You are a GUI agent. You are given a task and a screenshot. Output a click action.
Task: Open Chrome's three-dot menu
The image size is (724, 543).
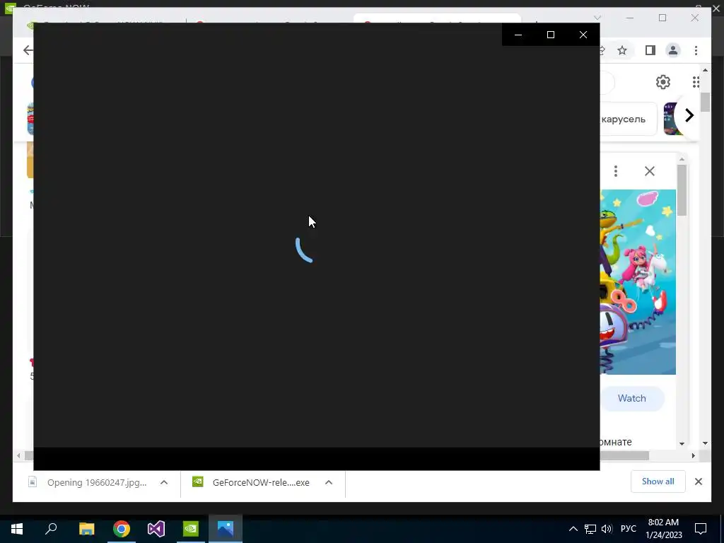click(696, 50)
